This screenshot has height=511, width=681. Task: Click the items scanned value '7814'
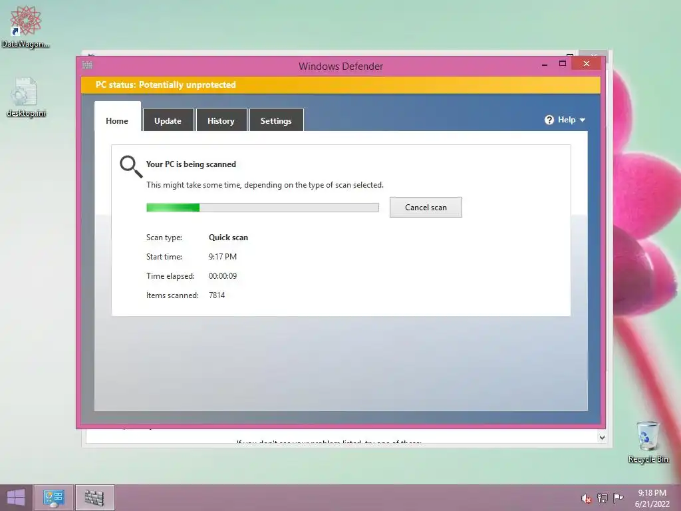pos(217,295)
